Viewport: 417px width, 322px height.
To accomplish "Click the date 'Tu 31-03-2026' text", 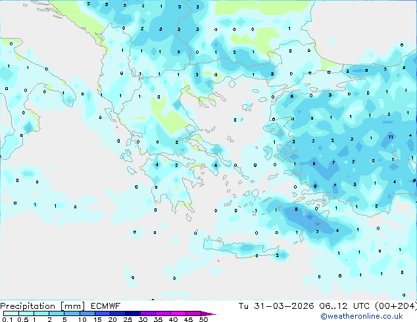I will tap(276, 306).
